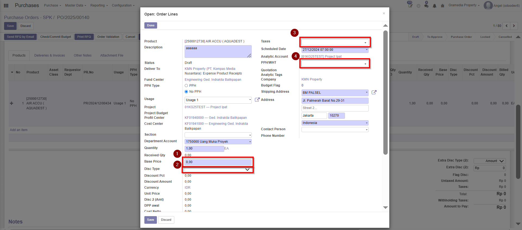Viewport: 522px width, 230px height.
Task: Go to next record arrow in pager
Action: point(514,26)
